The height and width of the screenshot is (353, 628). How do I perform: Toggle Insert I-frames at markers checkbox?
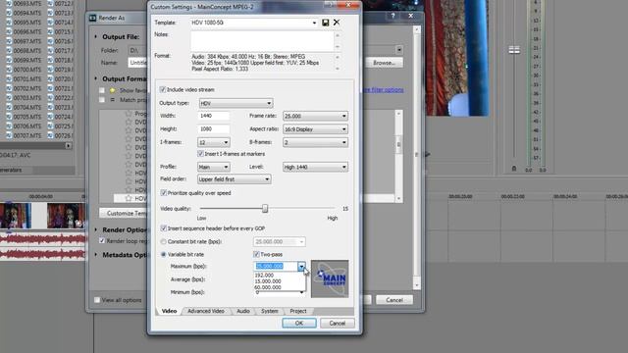click(x=200, y=154)
